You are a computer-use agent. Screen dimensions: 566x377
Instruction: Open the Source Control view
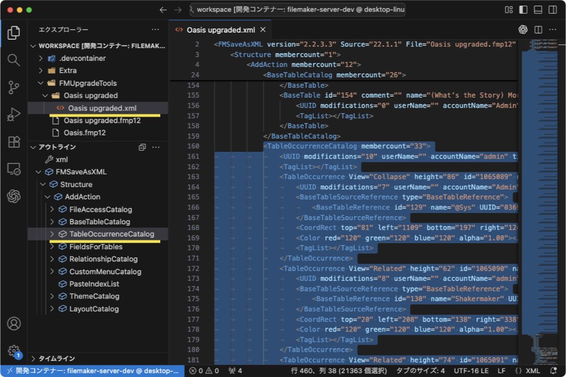tap(14, 87)
